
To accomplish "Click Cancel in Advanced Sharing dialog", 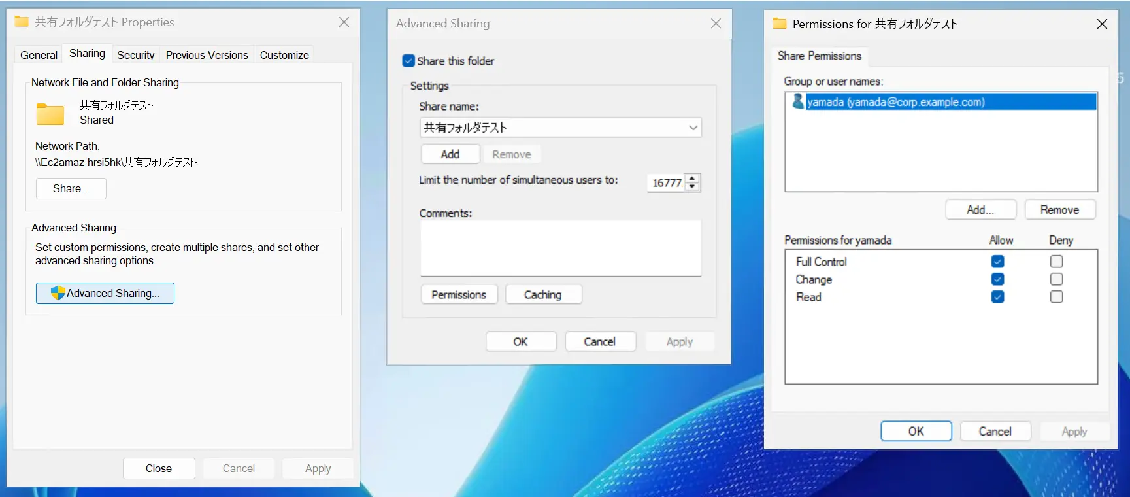I will [600, 341].
